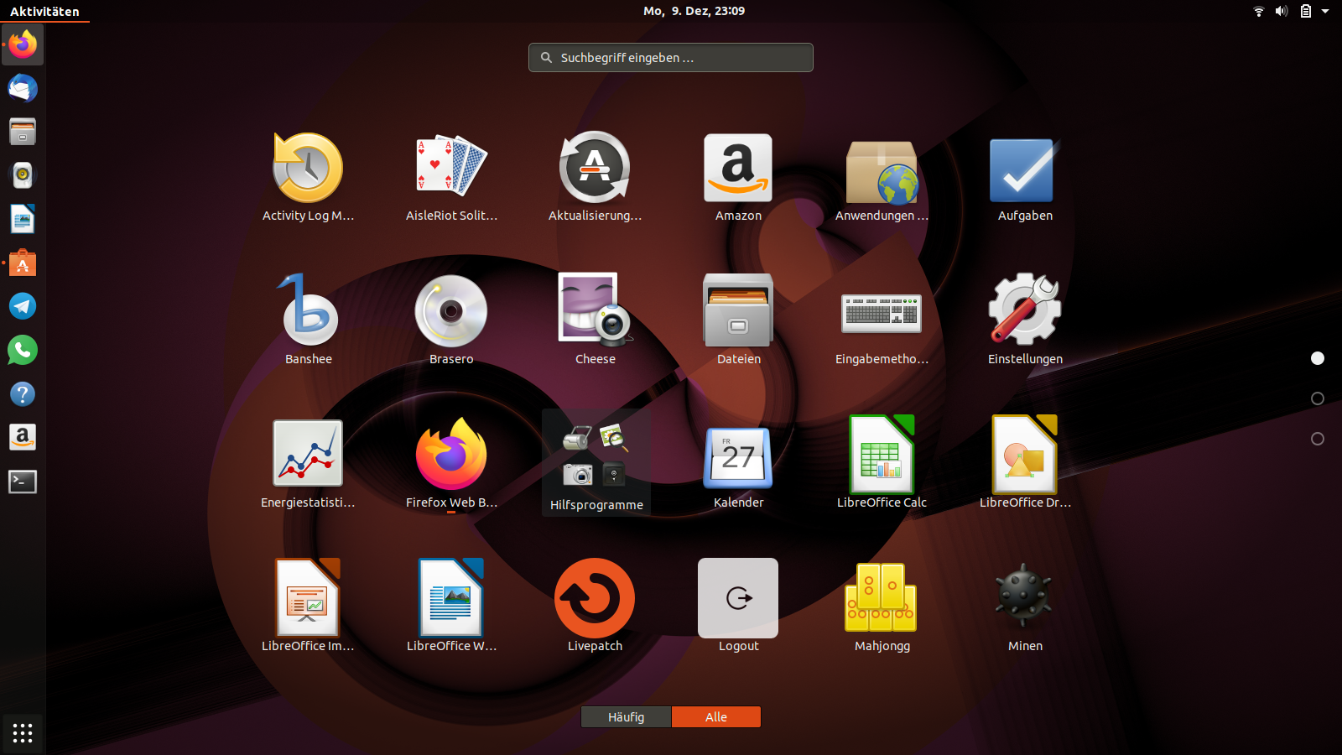1342x755 pixels.
Task: Open WhatsApp from the dock
Action: click(23, 350)
